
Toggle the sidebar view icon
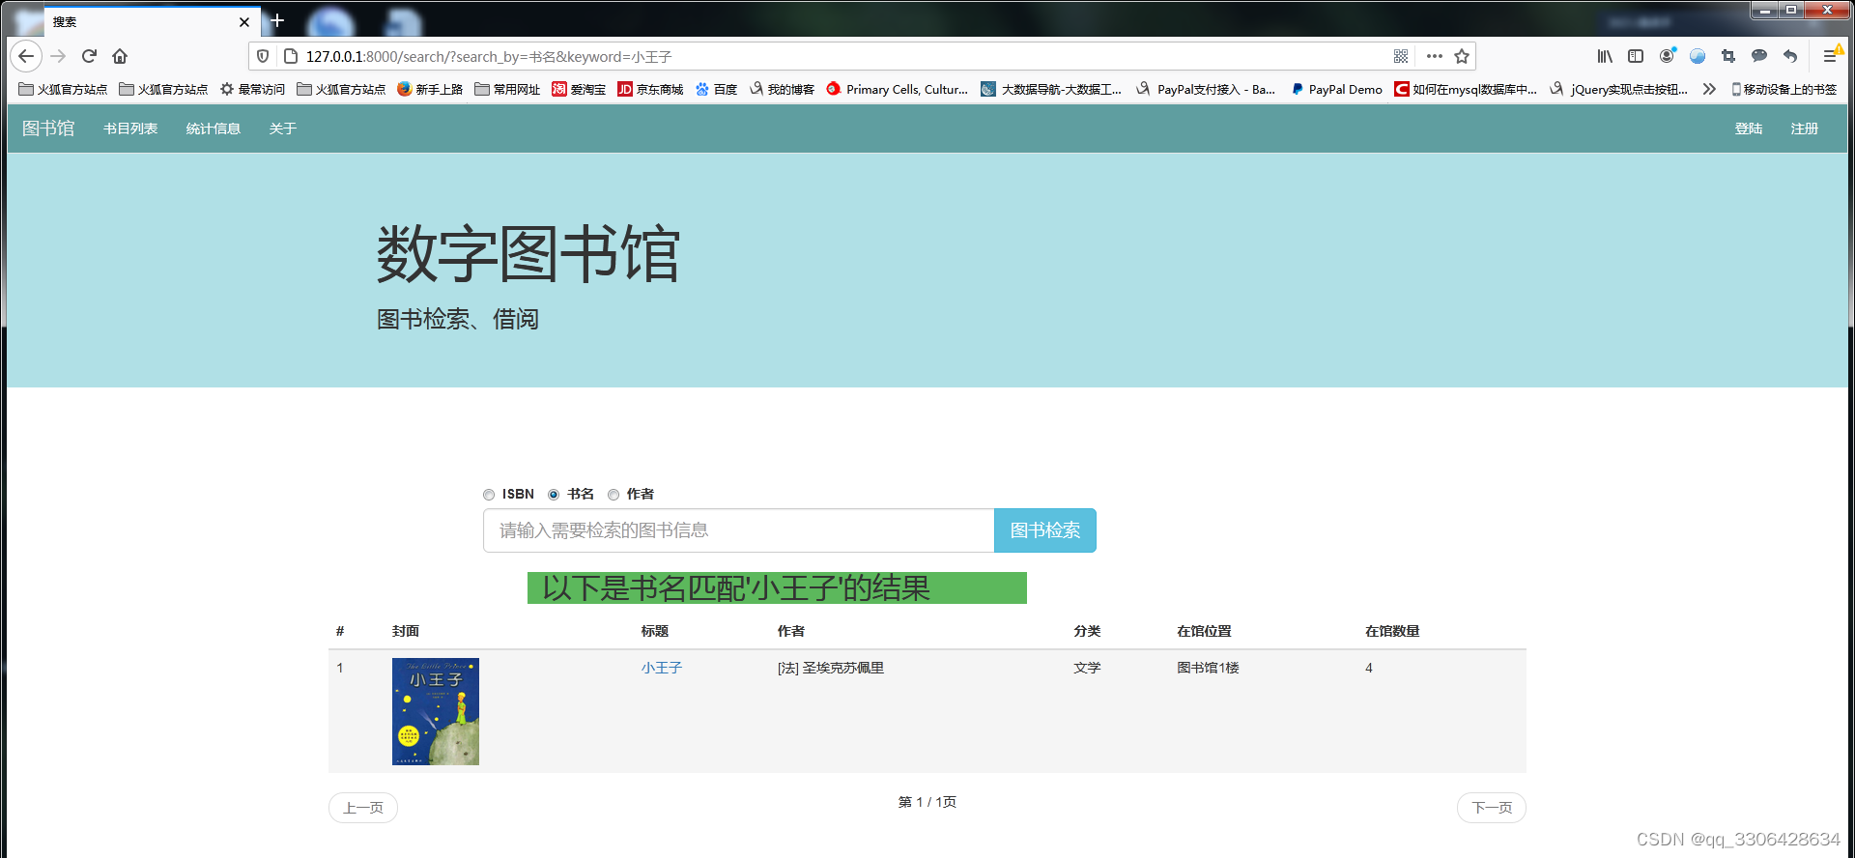(1636, 56)
